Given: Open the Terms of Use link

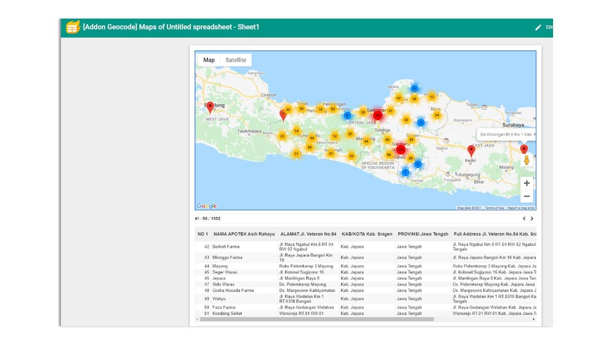Looking at the screenshot, I should [494, 208].
